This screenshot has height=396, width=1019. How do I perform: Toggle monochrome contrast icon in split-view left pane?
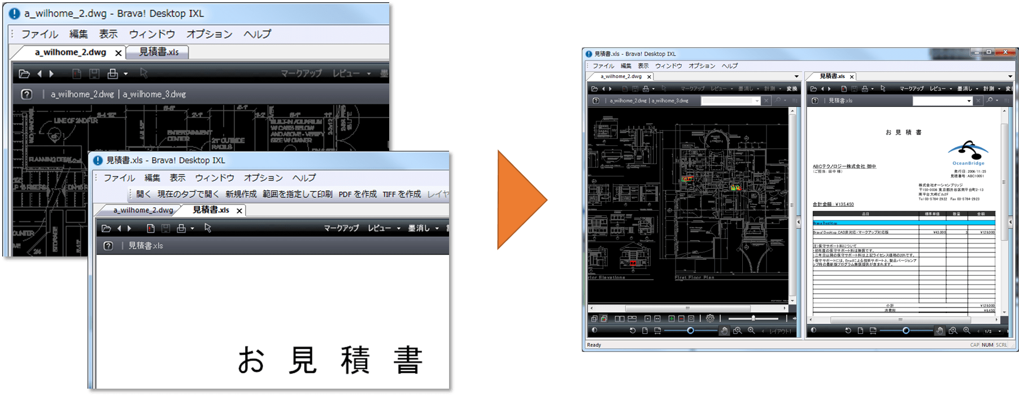click(x=594, y=330)
